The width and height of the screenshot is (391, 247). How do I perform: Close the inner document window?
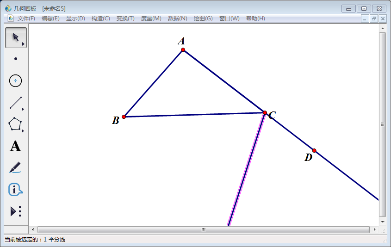tap(383, 19)
